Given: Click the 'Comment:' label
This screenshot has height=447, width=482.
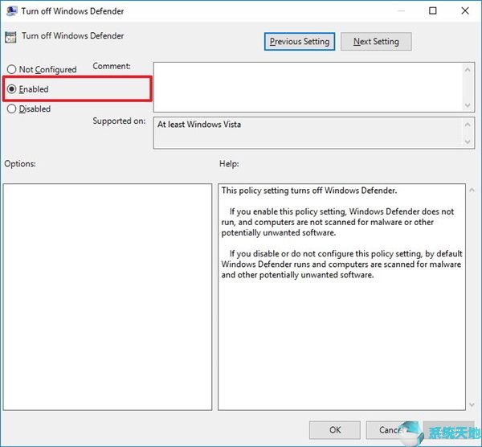Looking at the screenshot, I should pos(112,66).
